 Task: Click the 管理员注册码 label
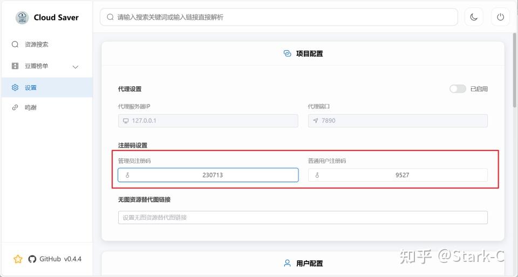click(x=134, y=161)
